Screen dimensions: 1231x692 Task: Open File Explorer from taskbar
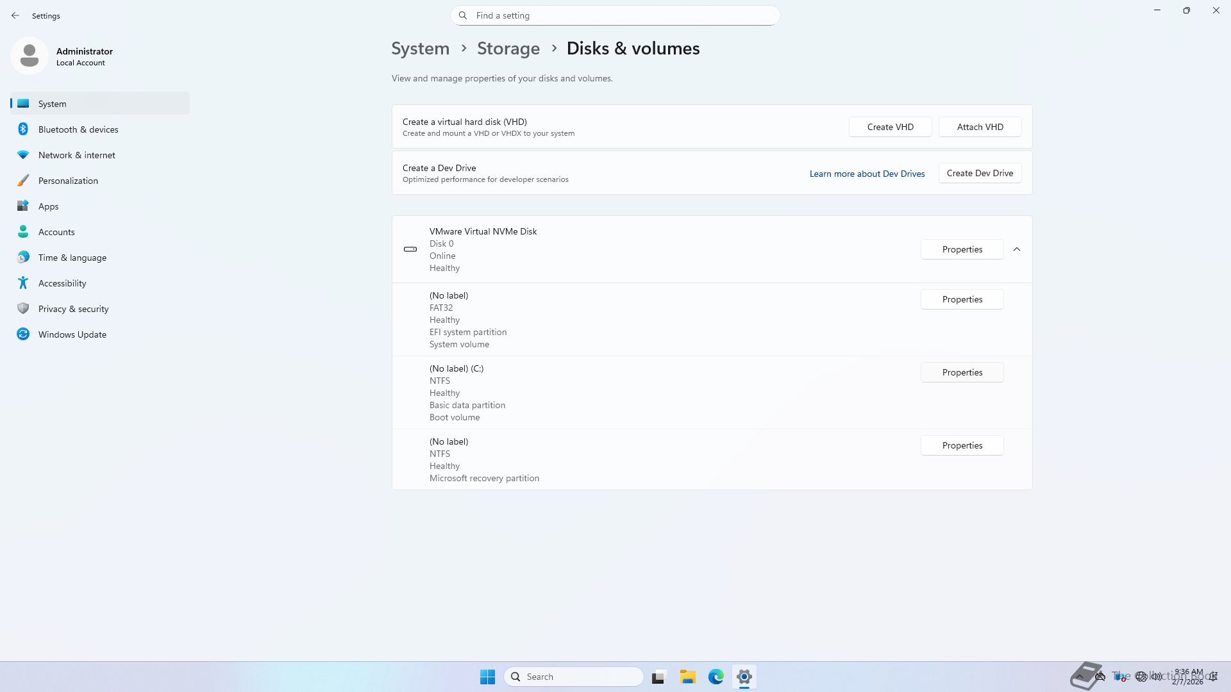point(687,677)
